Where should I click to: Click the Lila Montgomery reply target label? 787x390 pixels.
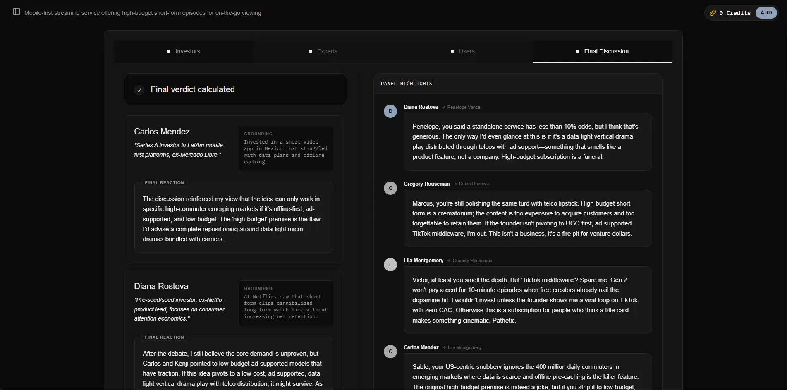(464, 347)
